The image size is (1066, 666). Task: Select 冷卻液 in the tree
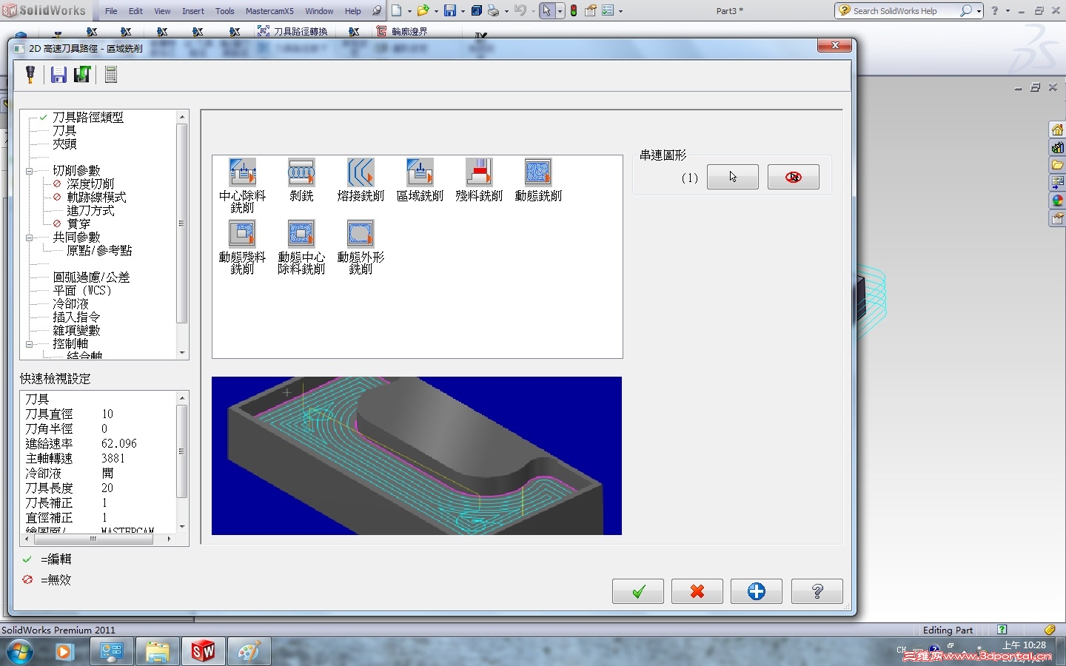[x=70, y=303]
